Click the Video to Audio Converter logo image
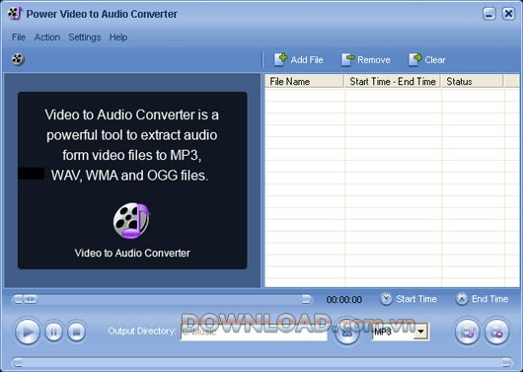 pyautogui.click(x=132, y=220)
